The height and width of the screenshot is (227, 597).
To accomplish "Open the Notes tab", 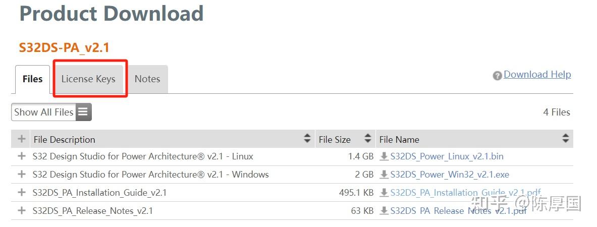I will [x=147, y=79].
